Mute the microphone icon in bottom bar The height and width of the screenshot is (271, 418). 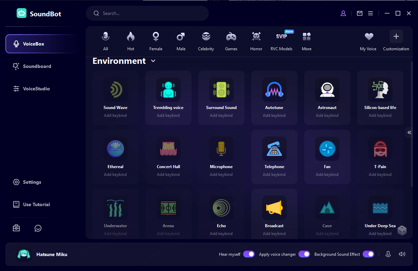coord(388,254)
